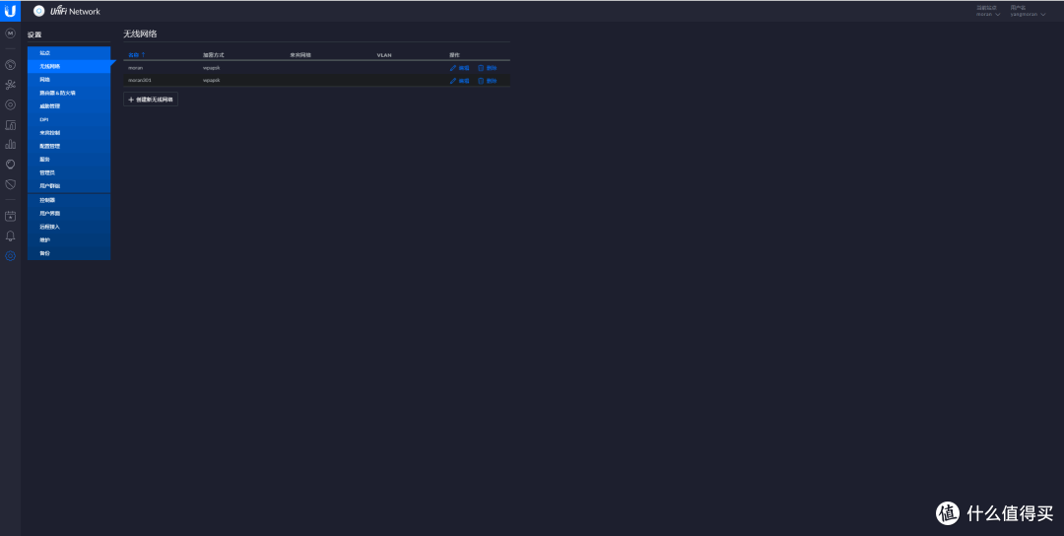
Task: Click 删除 link for moran
Action: tap(492, 68)
